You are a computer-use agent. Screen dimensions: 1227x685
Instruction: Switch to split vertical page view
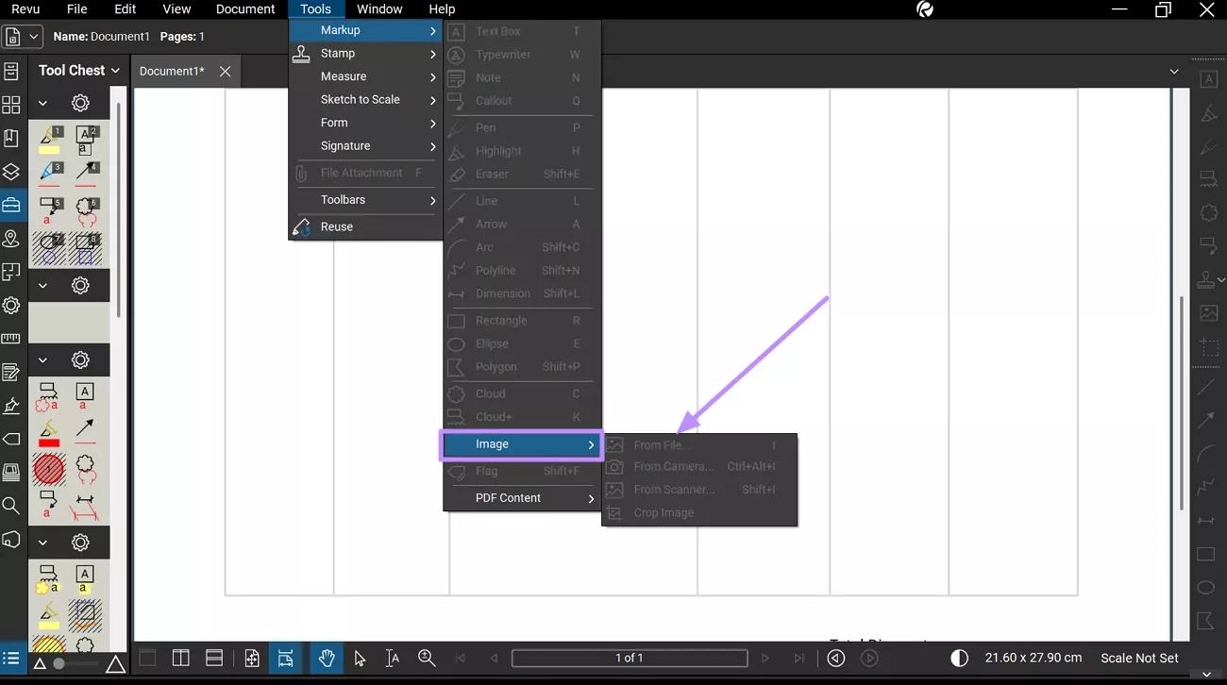(x=180, y=658)
